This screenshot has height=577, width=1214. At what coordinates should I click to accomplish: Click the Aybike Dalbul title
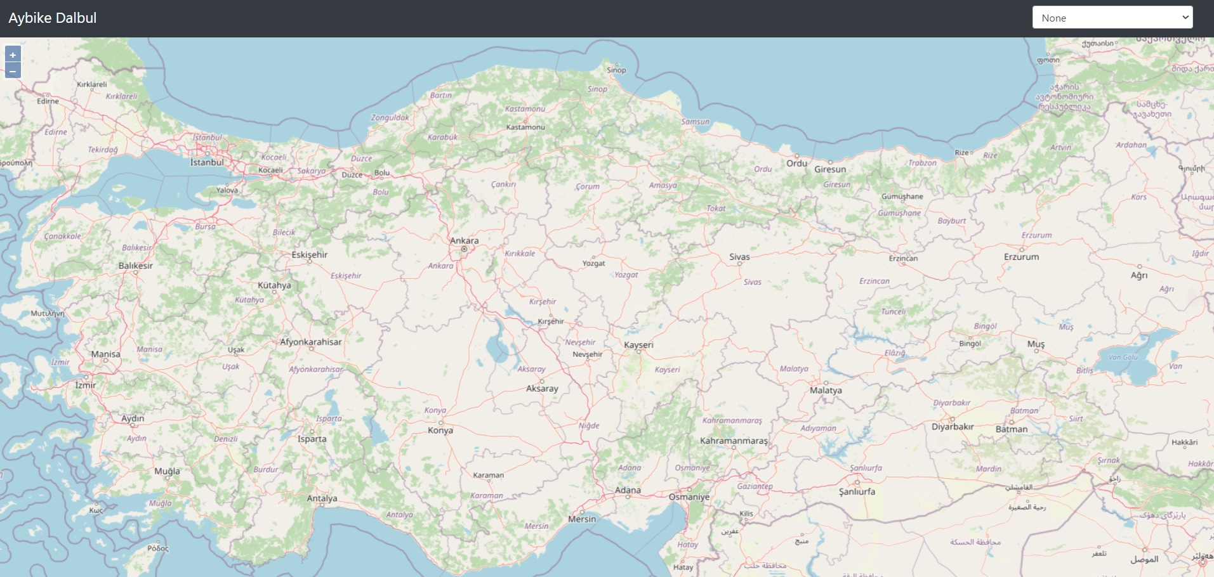coord(53,18)
